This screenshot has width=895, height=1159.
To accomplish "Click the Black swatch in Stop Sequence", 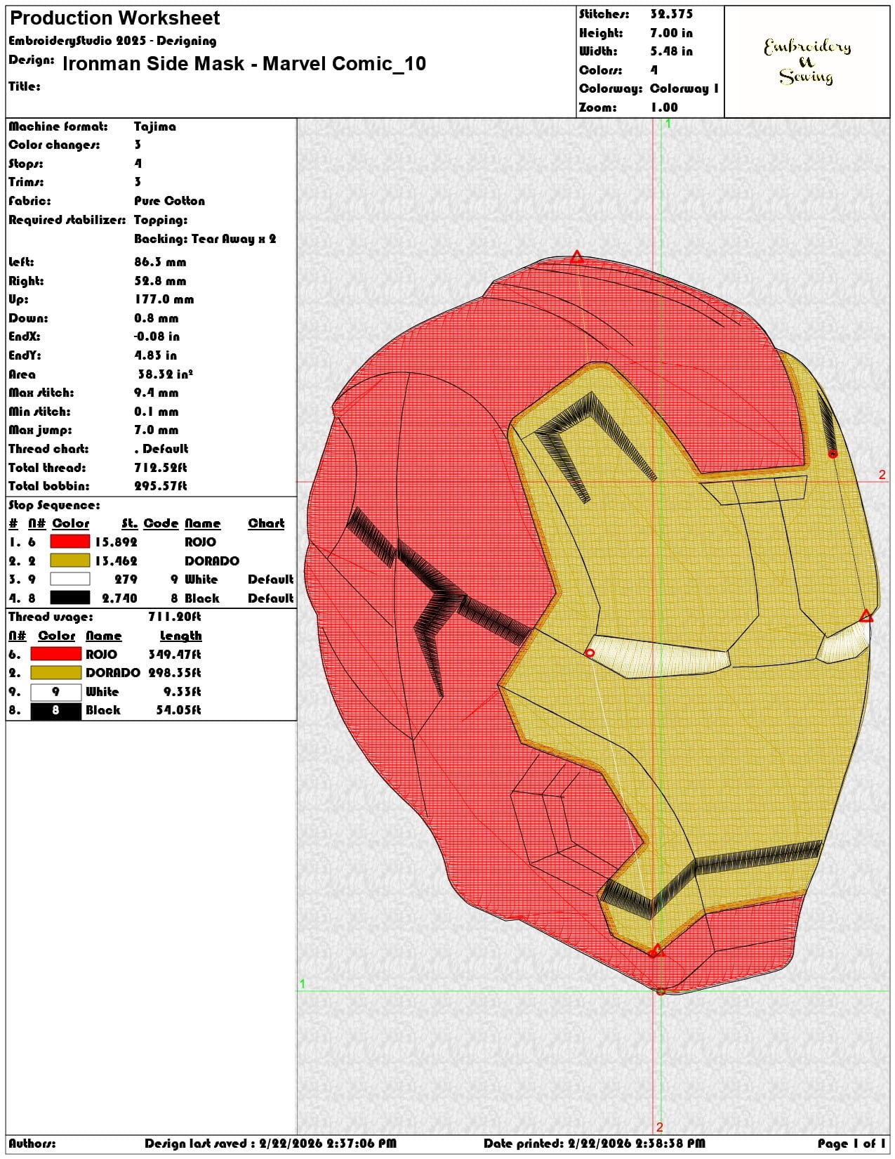I will coord(70,598).
